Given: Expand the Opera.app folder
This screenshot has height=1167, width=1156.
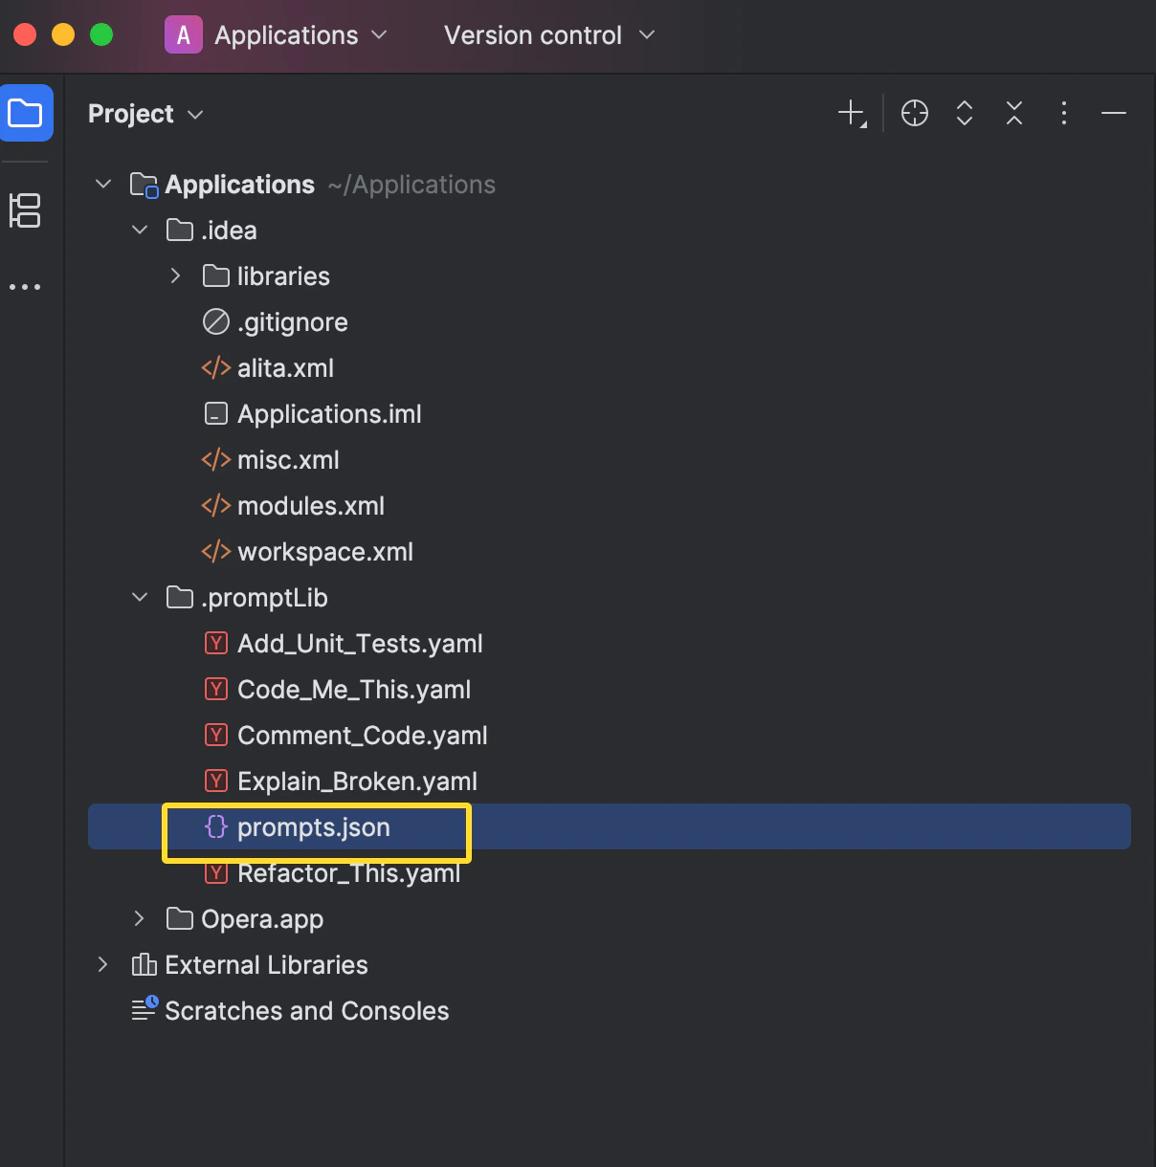Looking at the screenshot, I should [140, 918].
